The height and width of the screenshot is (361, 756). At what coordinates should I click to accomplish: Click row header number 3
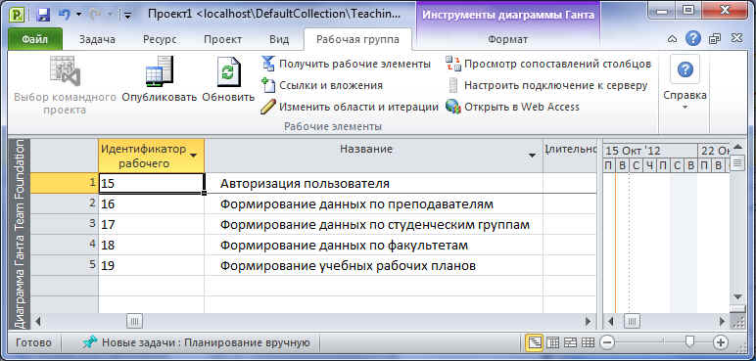click(x=64, y=225)
